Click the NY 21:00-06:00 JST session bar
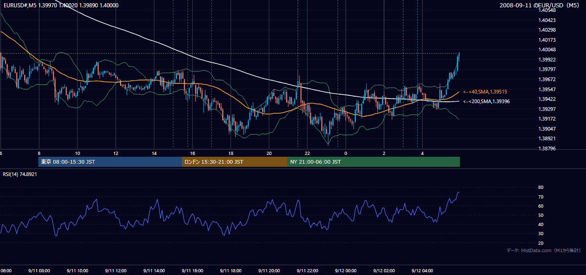The image size is (586, 275). (374, 162)
